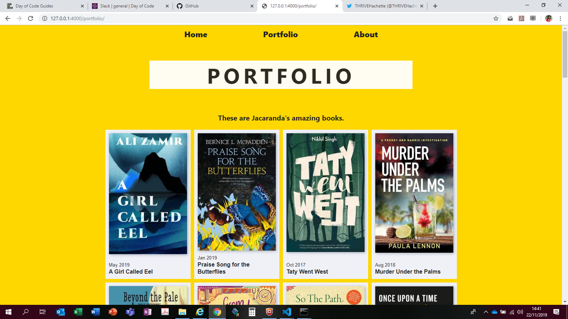Open Taty Went West book cover
Viewport: 568px width, 319px height.
(x=326, y=192)
